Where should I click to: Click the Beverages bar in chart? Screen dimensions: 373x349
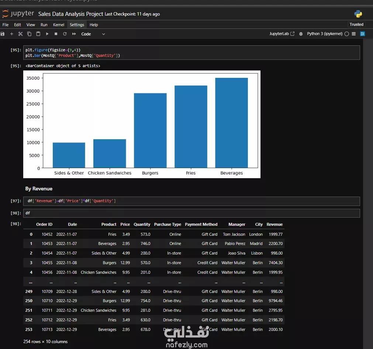(231, 123)
